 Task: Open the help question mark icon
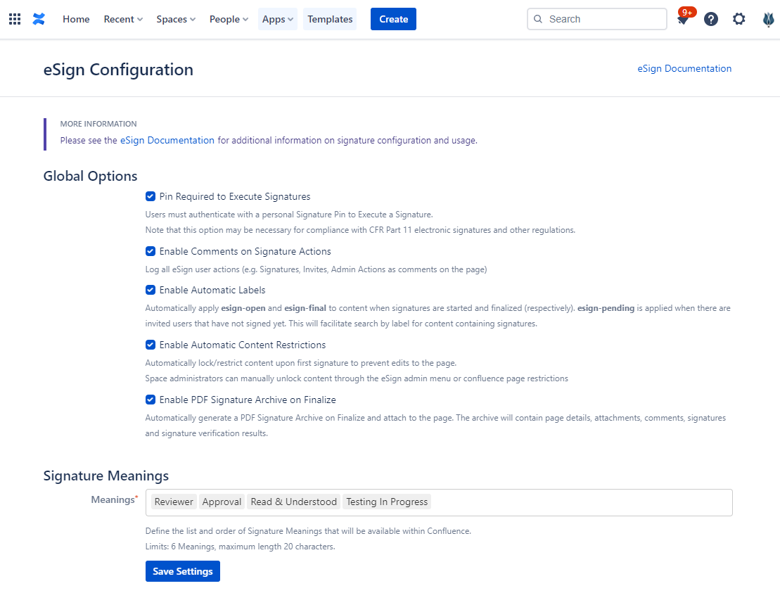click(x=711, y=19)
